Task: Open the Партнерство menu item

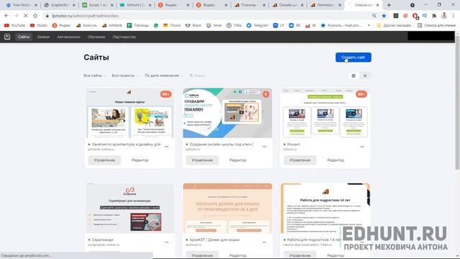Action: point(124,37)
